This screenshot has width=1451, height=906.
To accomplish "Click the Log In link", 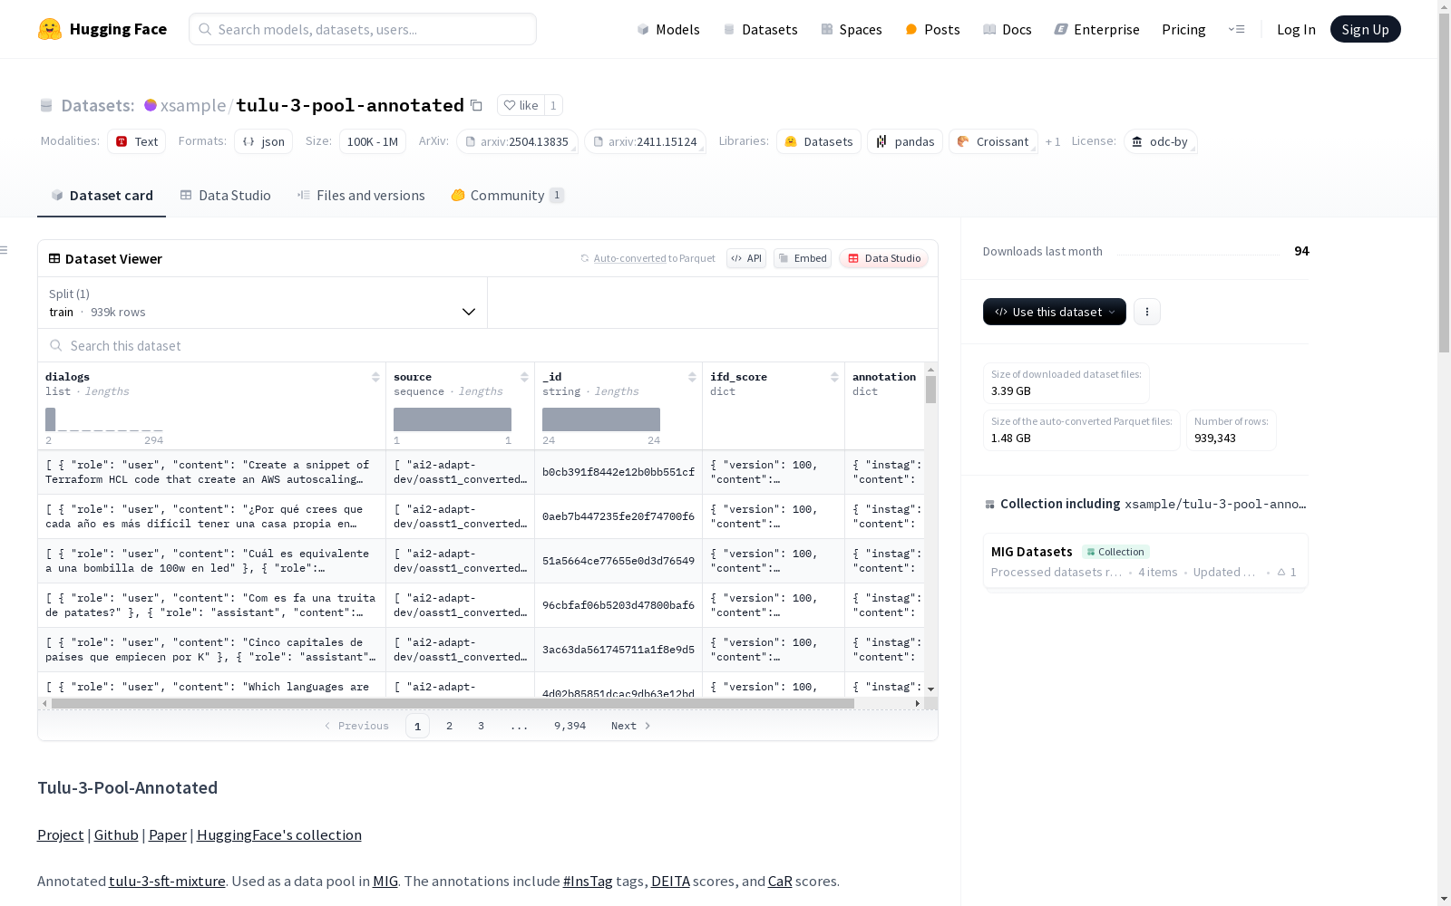I will click(x=1296, y=29).
